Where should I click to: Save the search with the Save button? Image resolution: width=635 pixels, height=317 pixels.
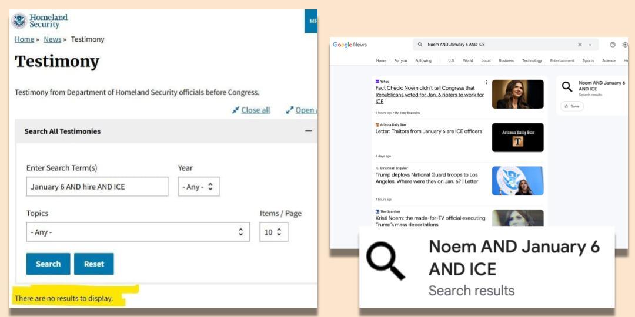pos(572,106)
